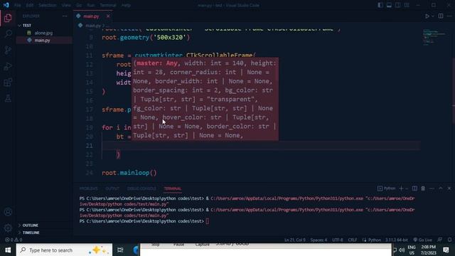Open the Search view in the activity bar
The image size is (455, 256).
[x=8, y=33]
